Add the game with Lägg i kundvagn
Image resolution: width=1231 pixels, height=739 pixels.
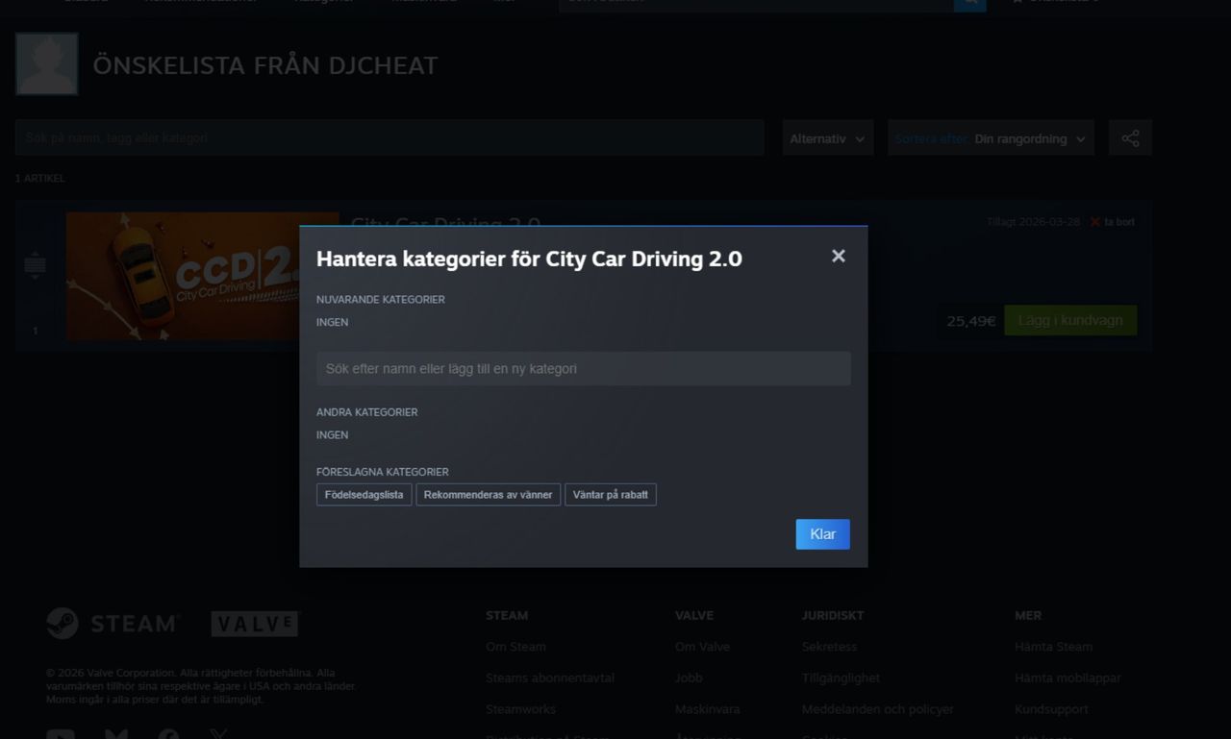click(1070, 320)
